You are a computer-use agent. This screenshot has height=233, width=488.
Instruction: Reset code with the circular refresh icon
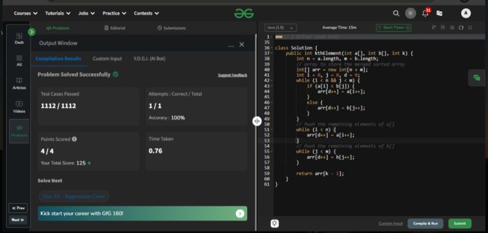click(x=461, y=27)
